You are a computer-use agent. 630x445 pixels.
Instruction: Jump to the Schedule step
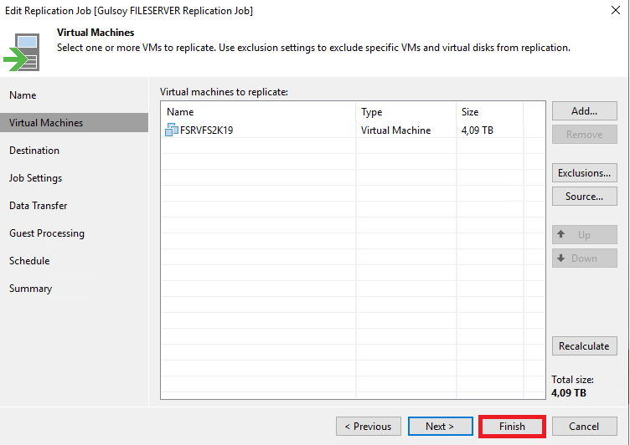click(x=29, y=261)
